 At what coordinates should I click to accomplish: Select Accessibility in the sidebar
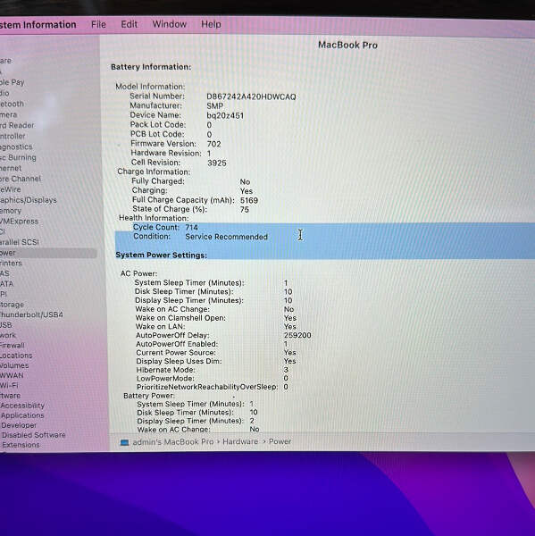tap(22, 406)
